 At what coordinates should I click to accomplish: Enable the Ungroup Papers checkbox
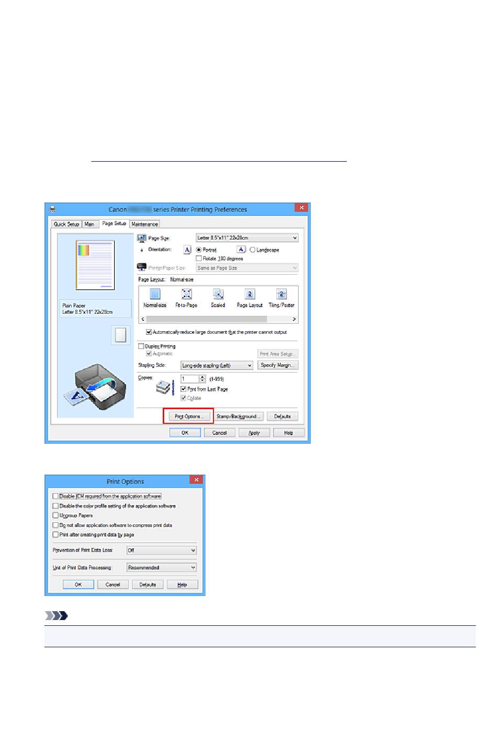[55, 515]
